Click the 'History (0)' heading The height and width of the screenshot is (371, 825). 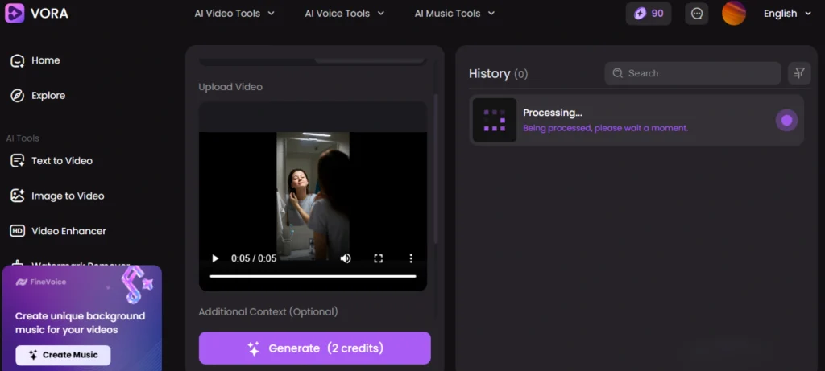[x=498, y=73]
